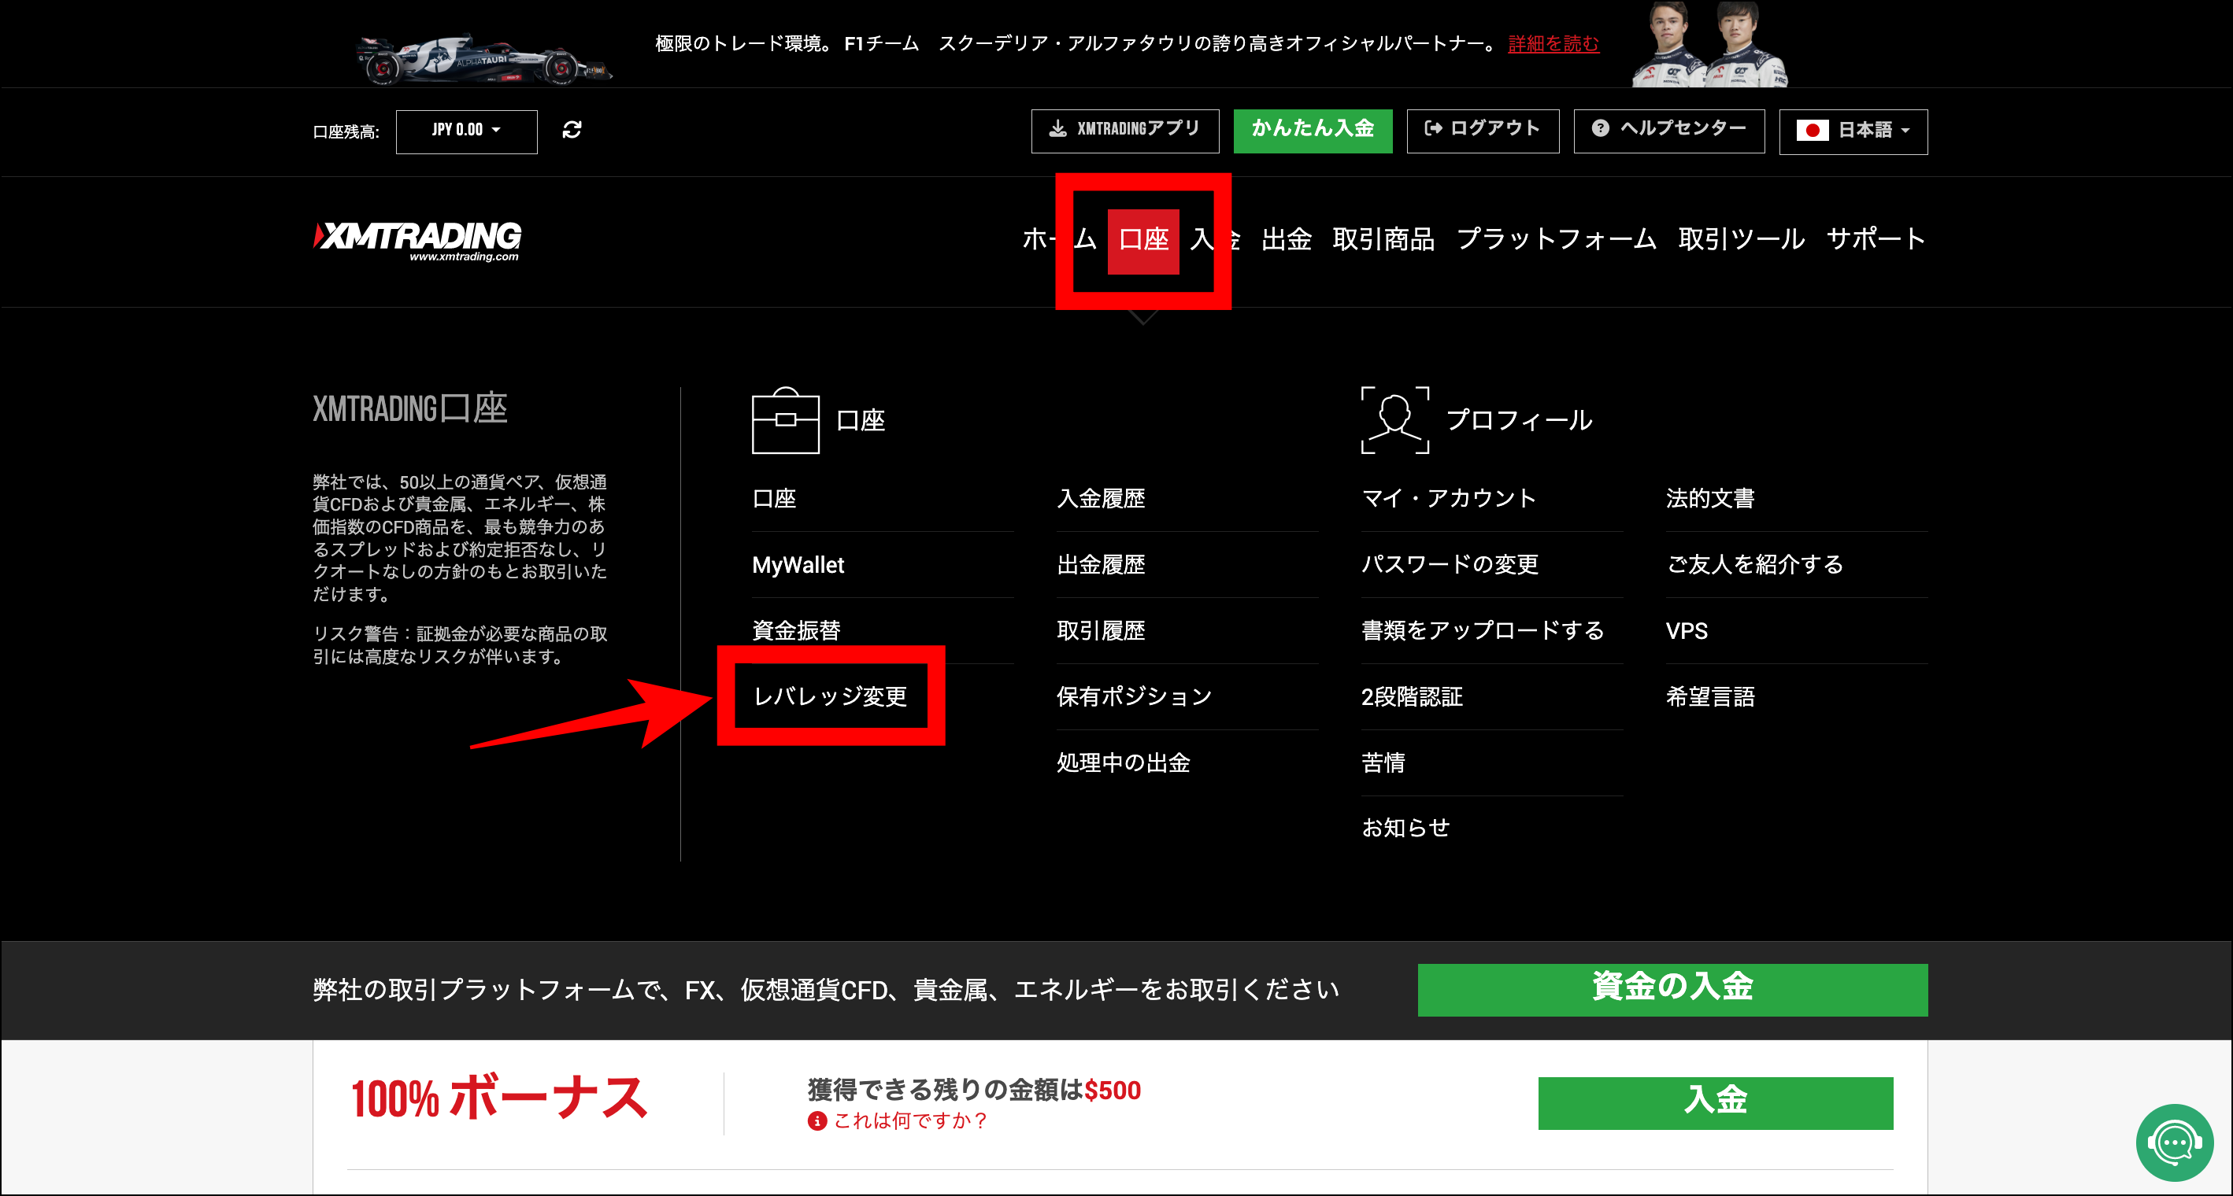
Task: Open the JPY 0.00 balance dropdown
Action: coord(465,131)
